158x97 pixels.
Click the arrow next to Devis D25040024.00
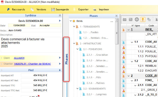[x=60, y=21]
